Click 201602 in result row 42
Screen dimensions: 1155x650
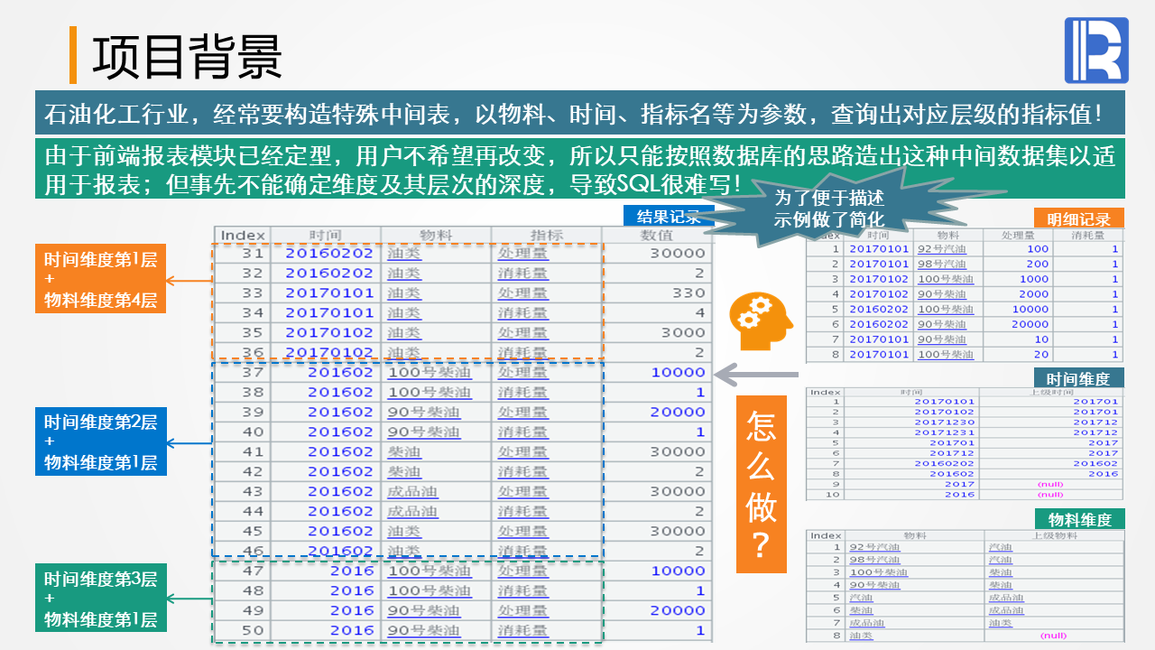341,472
